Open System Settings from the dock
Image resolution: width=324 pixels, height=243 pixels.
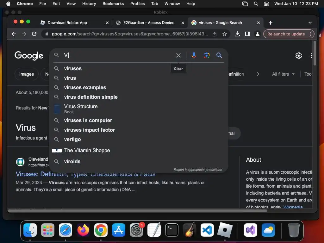point(136,230)
